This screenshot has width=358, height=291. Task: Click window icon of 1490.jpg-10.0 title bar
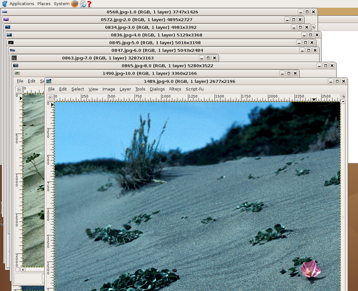click(x=17, y=73)
